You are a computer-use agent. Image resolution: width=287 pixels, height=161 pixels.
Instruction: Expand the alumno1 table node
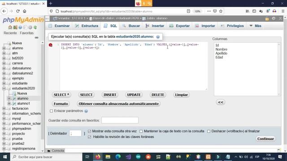[9, 103]
